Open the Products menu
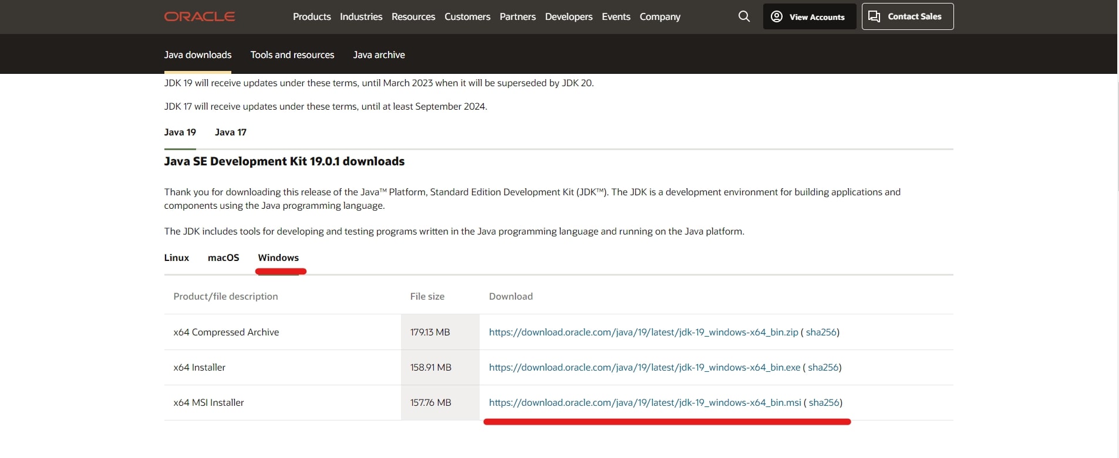This screenshot has width=1119, height=458. [x=312, y=16]
